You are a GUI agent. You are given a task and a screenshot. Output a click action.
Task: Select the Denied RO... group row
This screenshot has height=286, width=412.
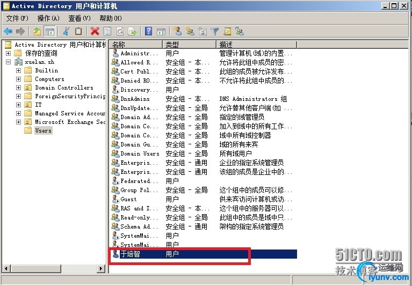coord(203,80)
